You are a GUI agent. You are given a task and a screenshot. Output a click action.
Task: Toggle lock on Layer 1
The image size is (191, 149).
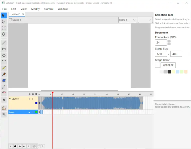pyautogui.click(x=32, y=112)
